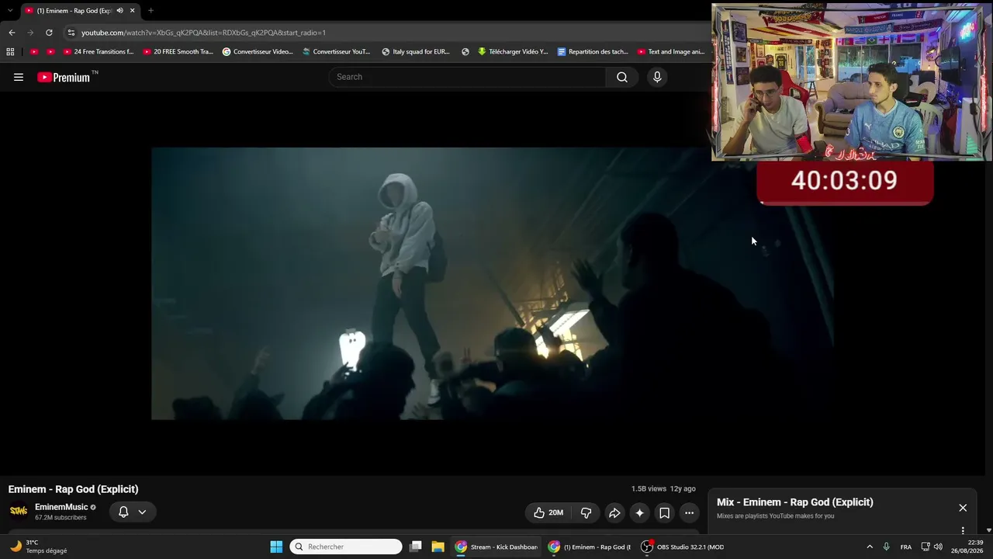This screenshot has height=559, width=993.
Task: Show hidden system tray icons
Action: click(870, 547)
